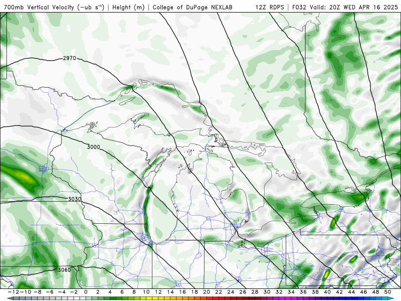401x301 pixels.
Task: Click the 2970 height contour label
Action: [70, 58]
